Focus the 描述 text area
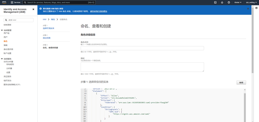Viewport: 259px width, 122px height. coord(142,67)
